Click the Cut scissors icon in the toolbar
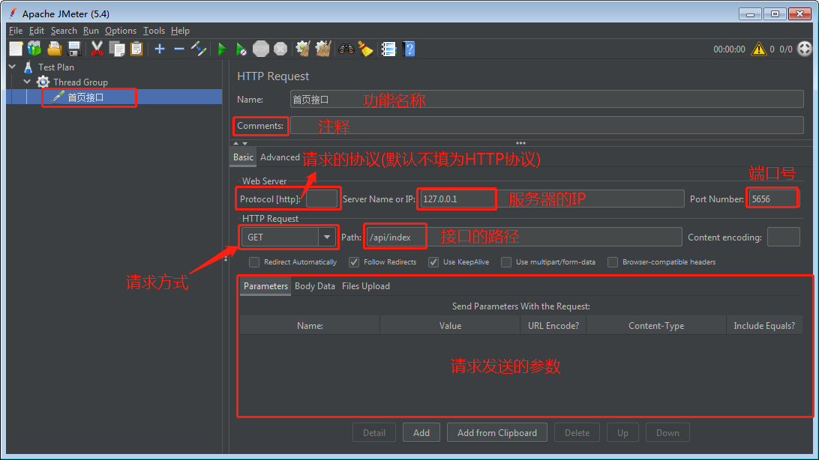Screen dimensions: 819x460 tap(97, 49)
